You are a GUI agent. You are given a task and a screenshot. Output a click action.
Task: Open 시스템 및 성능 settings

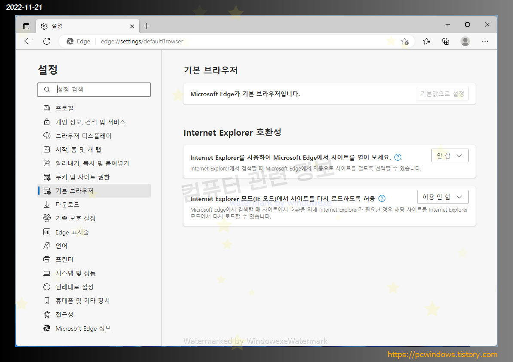(x=94, y=274)
